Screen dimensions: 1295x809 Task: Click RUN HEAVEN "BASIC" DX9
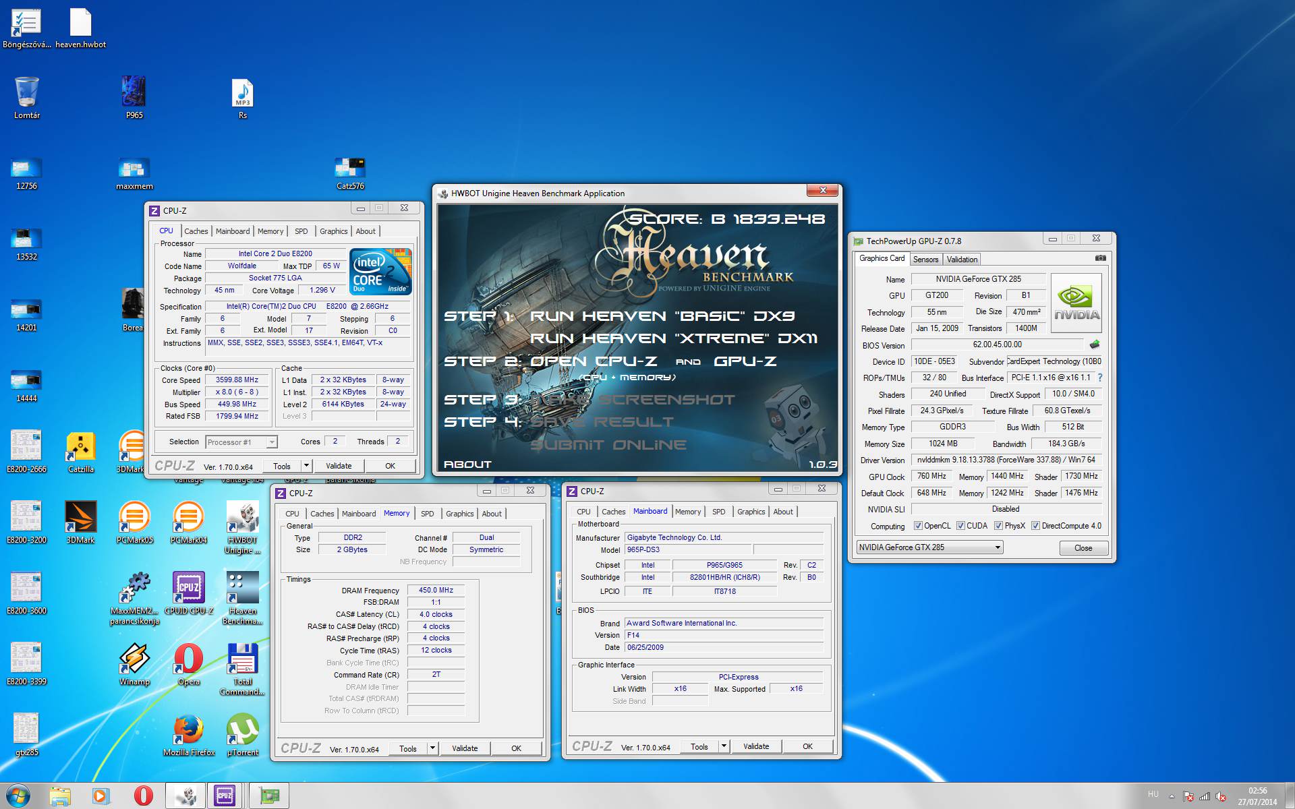[x=662, y=316]
